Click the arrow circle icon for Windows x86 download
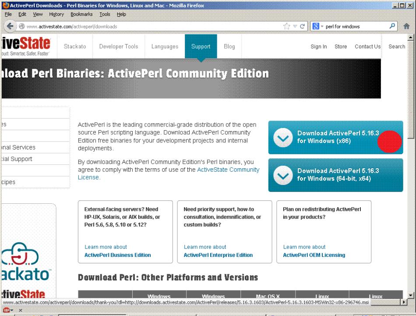 click(283, 138)
